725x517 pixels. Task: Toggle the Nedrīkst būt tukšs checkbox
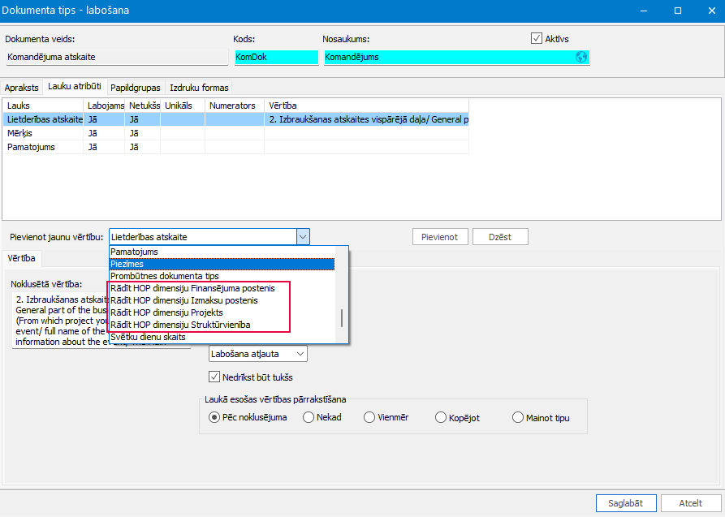coord(214,377)
